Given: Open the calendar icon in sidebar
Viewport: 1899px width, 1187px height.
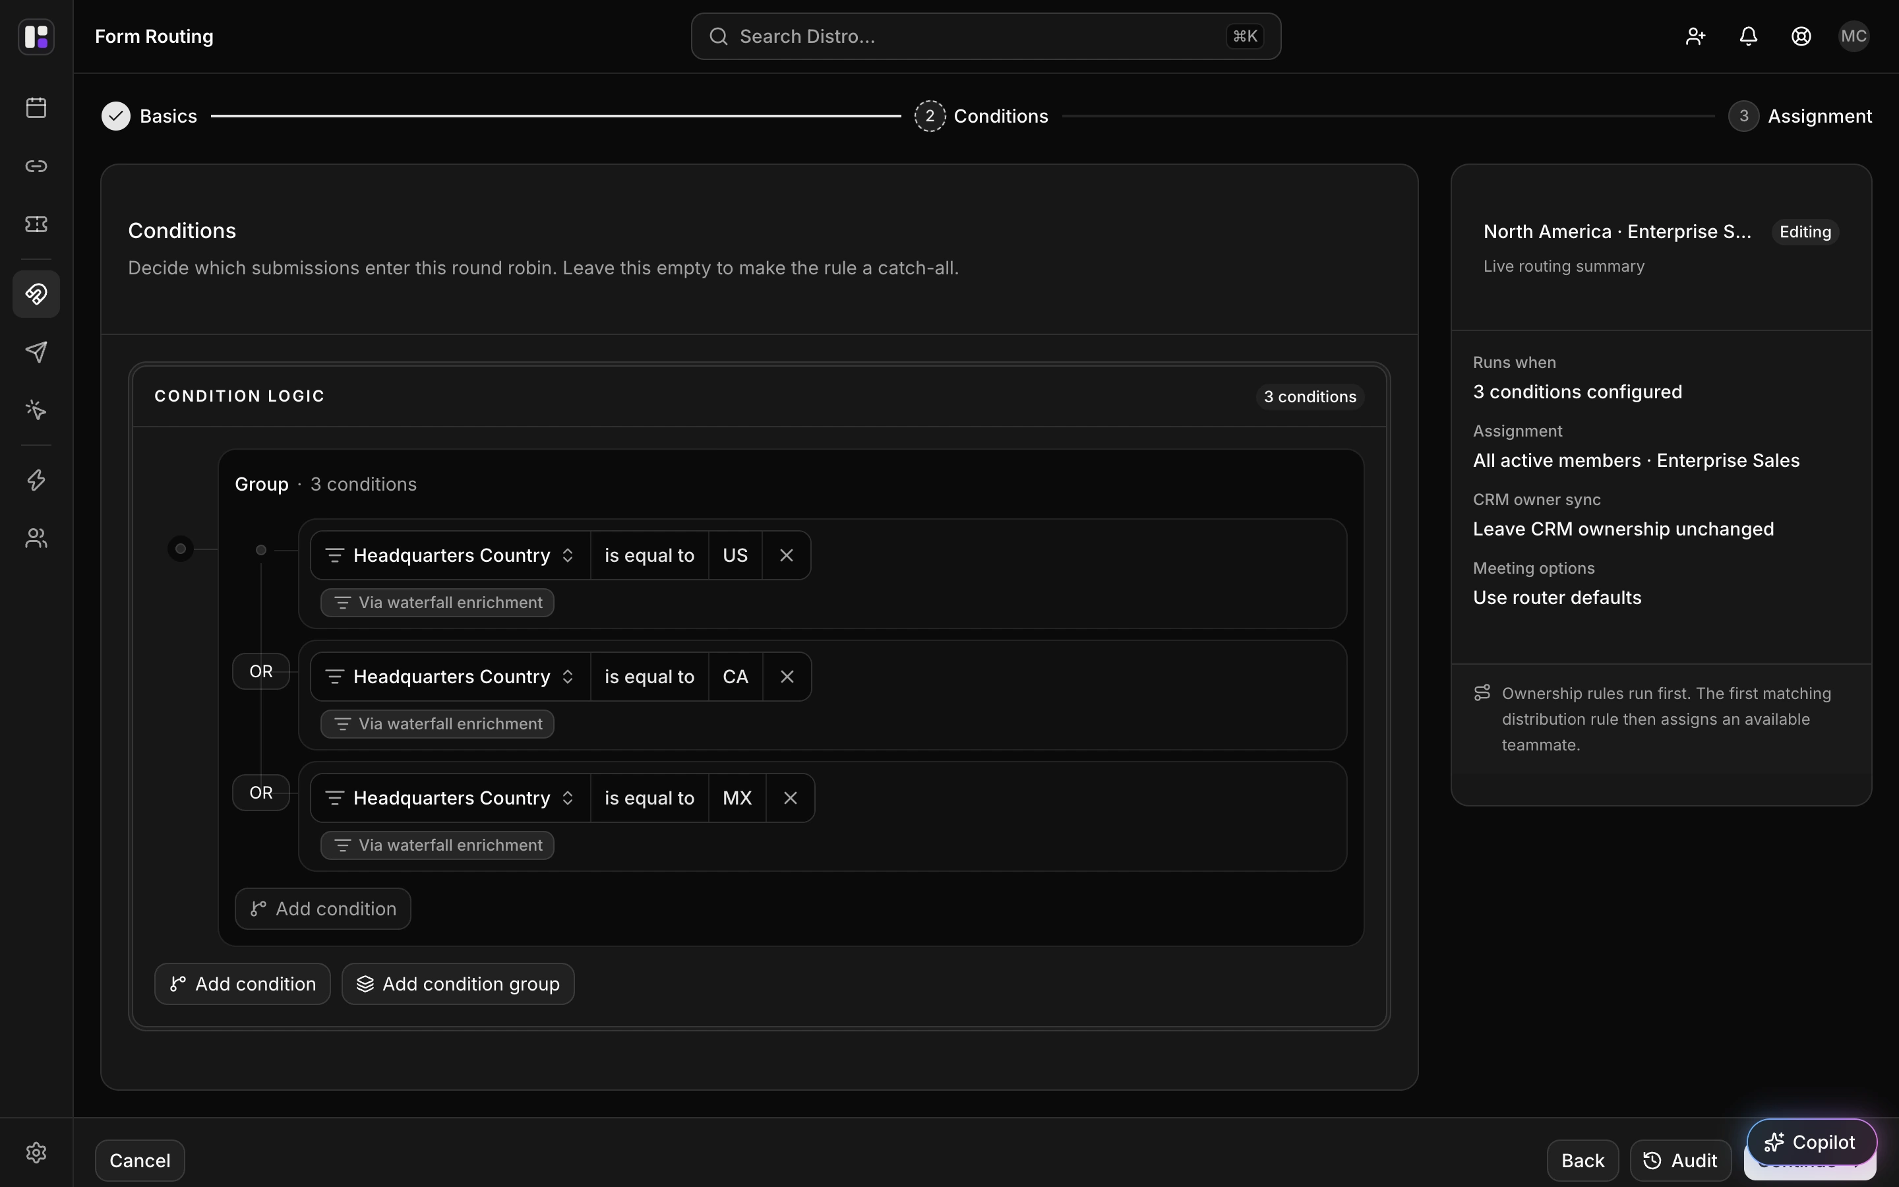Looking at the screenshot, I should click(36, 107).
